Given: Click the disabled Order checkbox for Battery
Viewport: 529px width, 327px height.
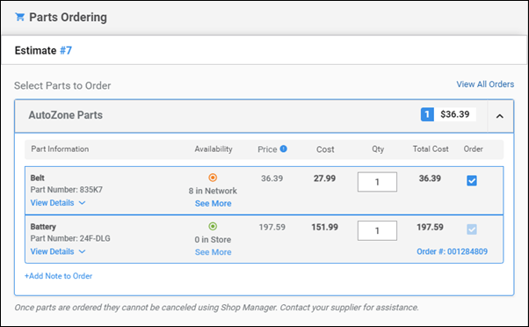Looking at the screenshot, I should click(x=472, y=229).
